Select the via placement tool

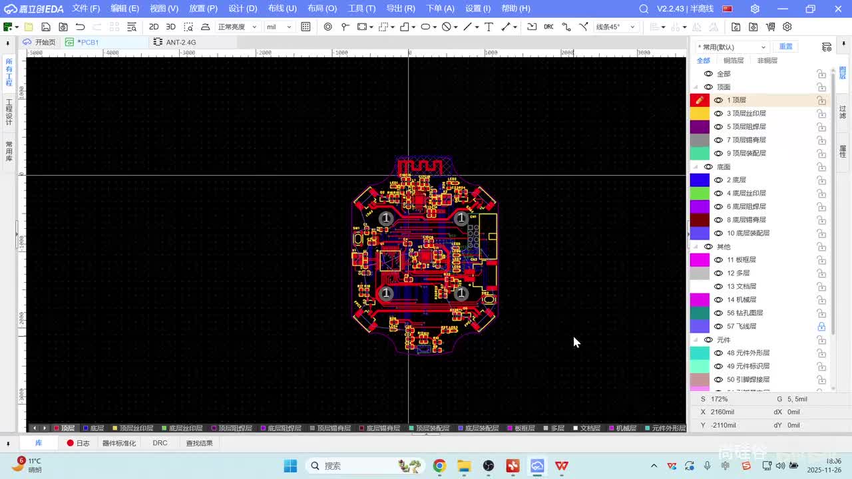click(328, 27)
